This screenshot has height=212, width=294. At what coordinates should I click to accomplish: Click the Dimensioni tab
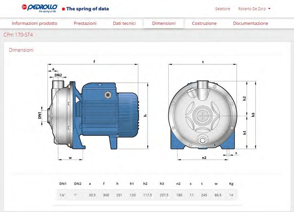pos(164,24)
